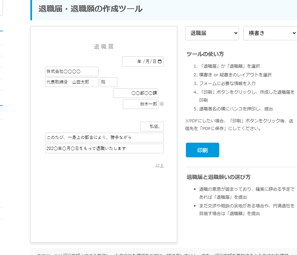Open the 退職届 document type dropdown

tap(212, 33)
